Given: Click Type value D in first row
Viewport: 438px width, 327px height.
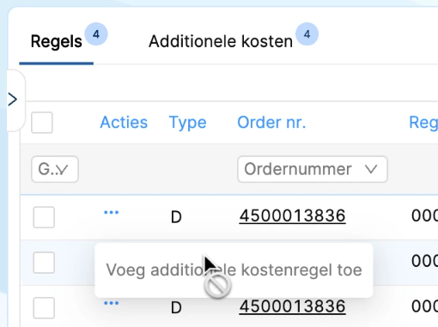Looking at the screenshot, I should [x=176, y=217].
